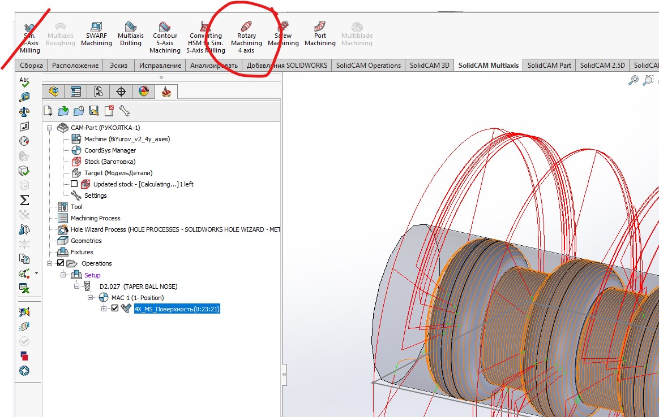Open SolidCAM Manager tab icon
This screenshot has width=659, height=417.
click(x=166, y=92)
